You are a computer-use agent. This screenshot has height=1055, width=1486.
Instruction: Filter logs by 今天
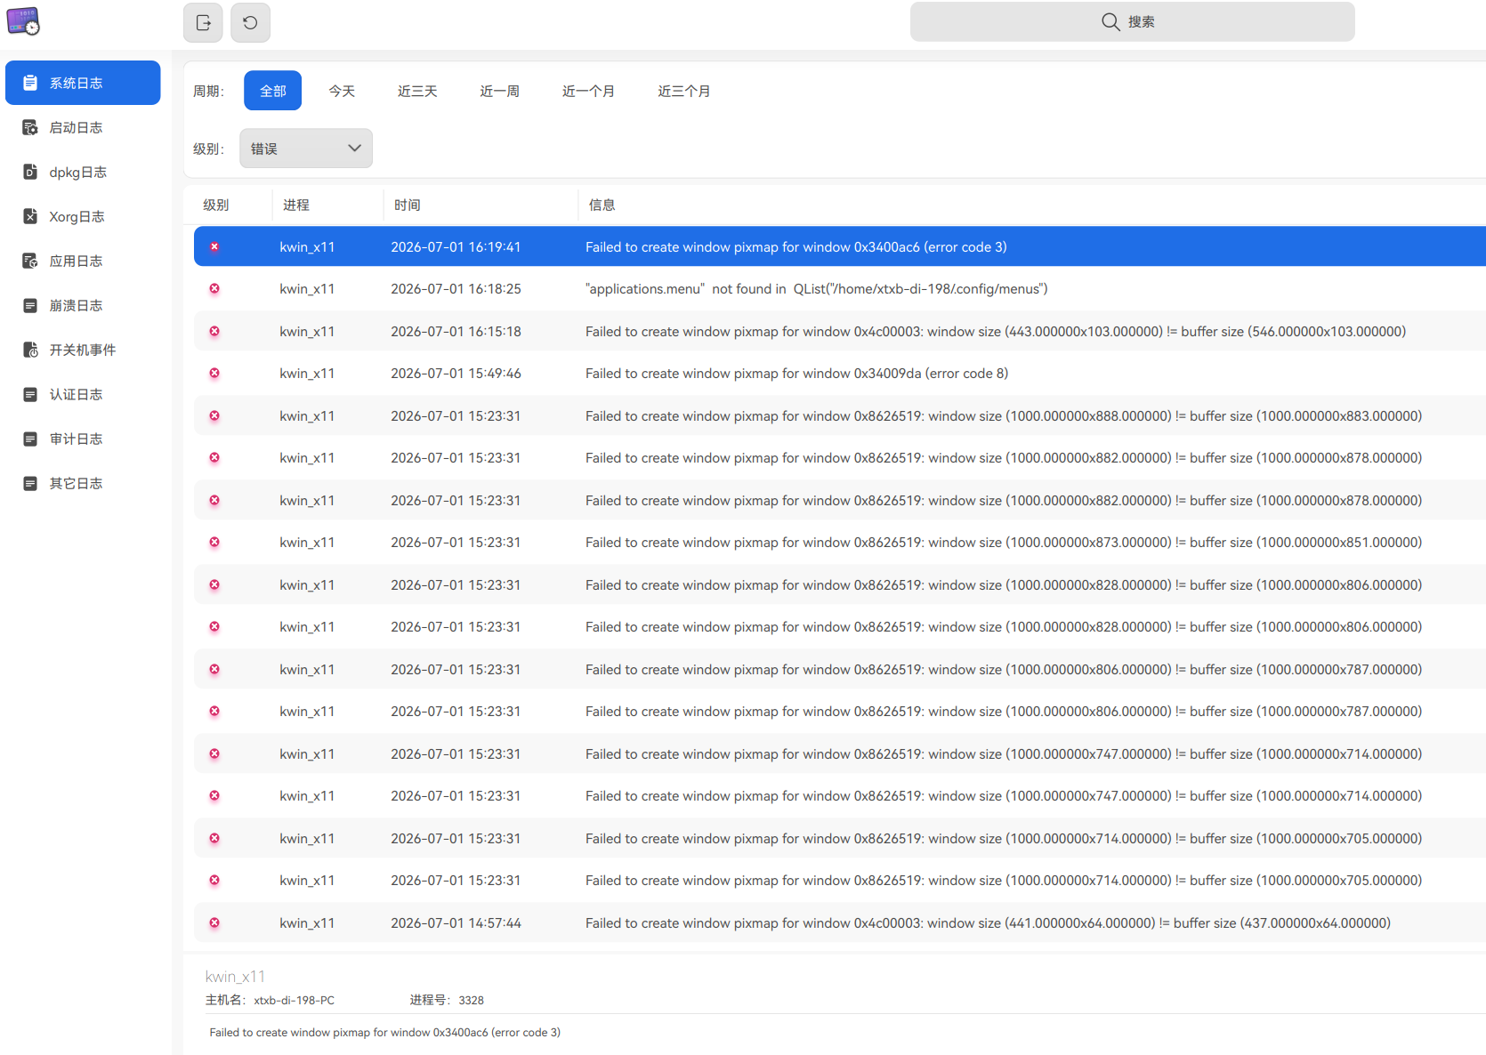point(342,91)
